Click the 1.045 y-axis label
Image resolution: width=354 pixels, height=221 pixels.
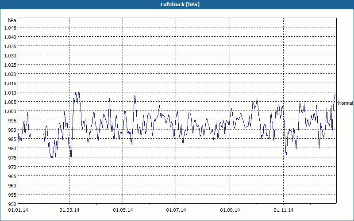coord(10,28)
